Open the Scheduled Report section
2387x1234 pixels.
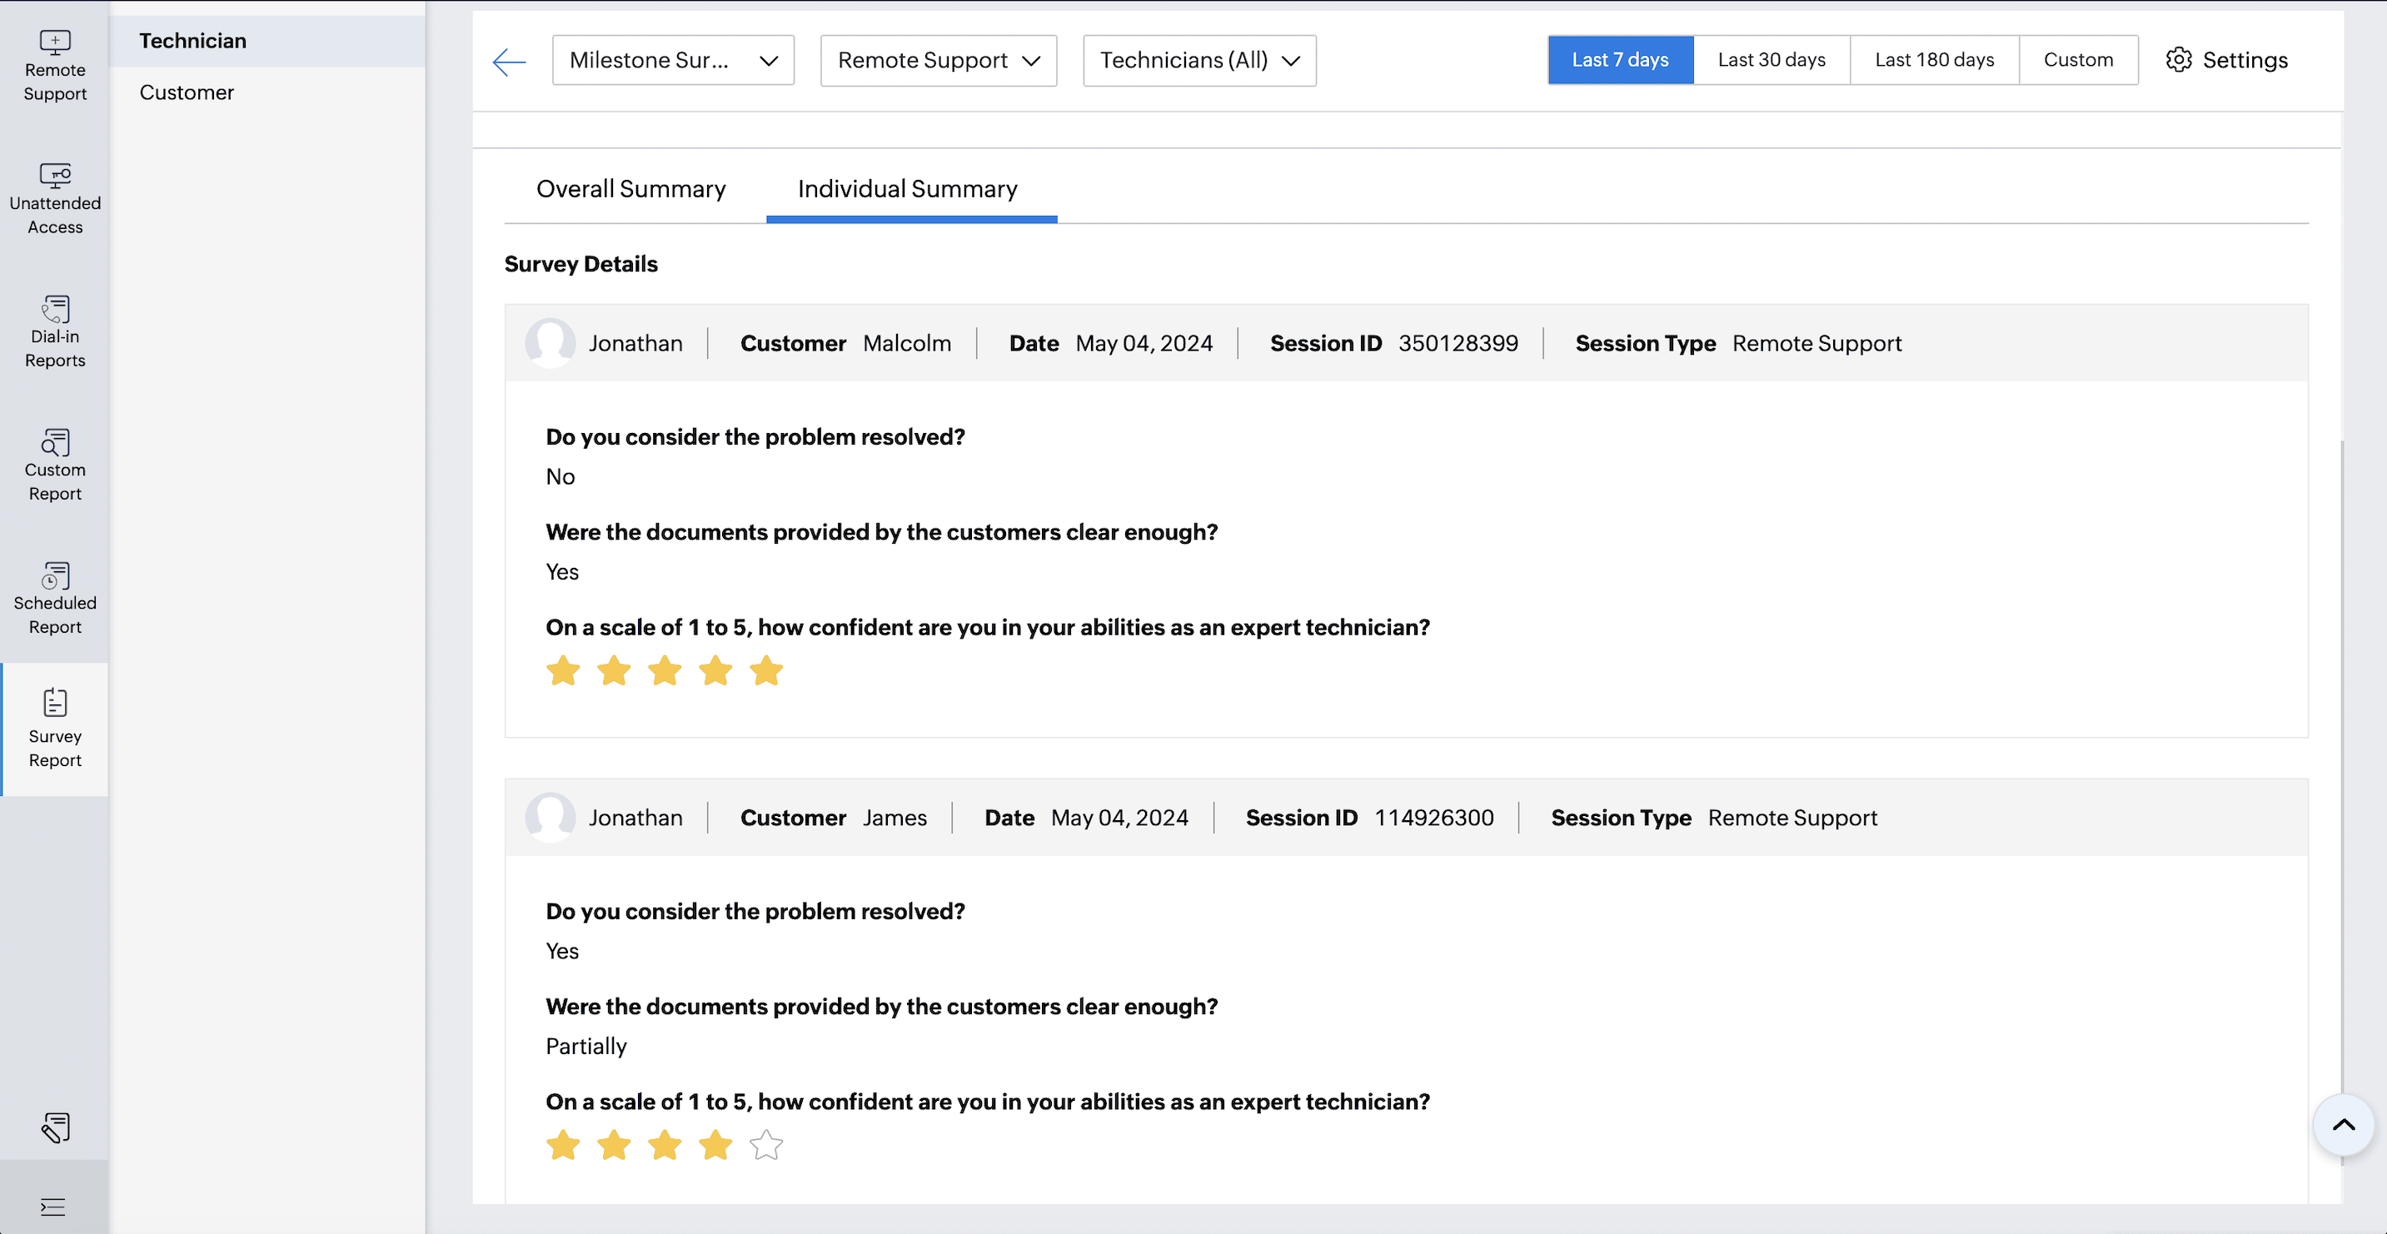point(55,600)
